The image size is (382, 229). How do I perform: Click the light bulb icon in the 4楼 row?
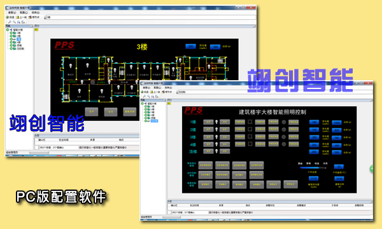coord(216,144)
